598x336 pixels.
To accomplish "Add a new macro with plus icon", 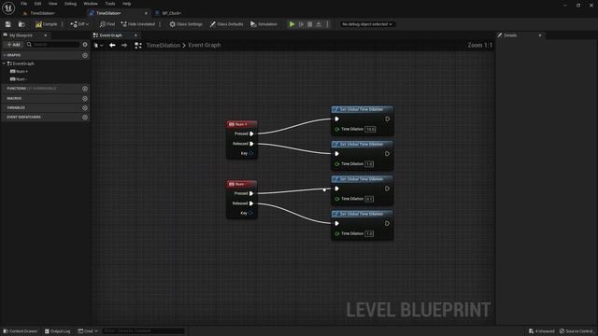I will [85, 98].
